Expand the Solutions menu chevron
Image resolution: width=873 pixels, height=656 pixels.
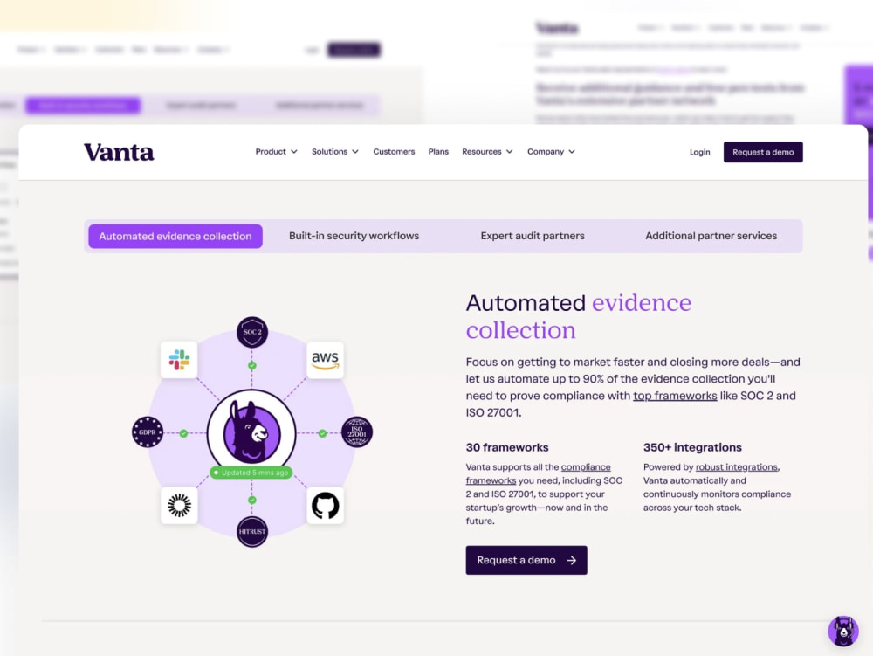point(355,151)
